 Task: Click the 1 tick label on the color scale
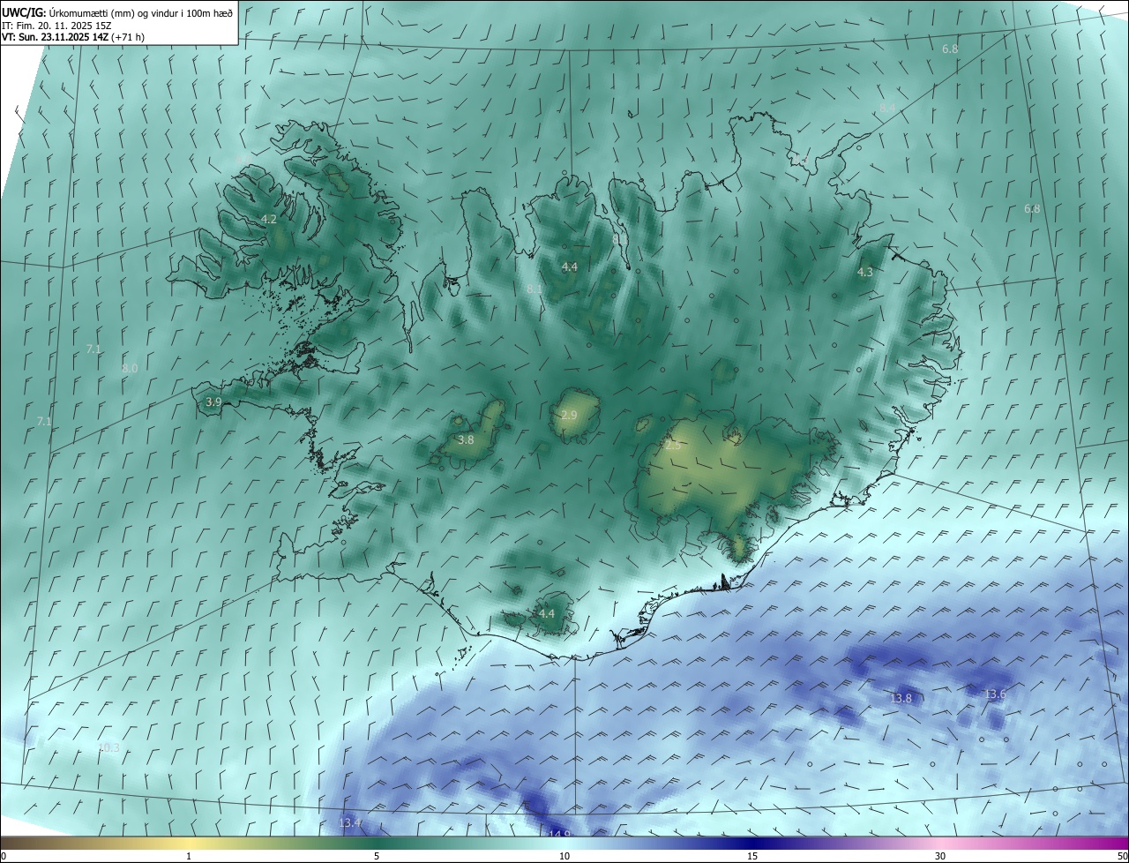(x=189, y=856)
